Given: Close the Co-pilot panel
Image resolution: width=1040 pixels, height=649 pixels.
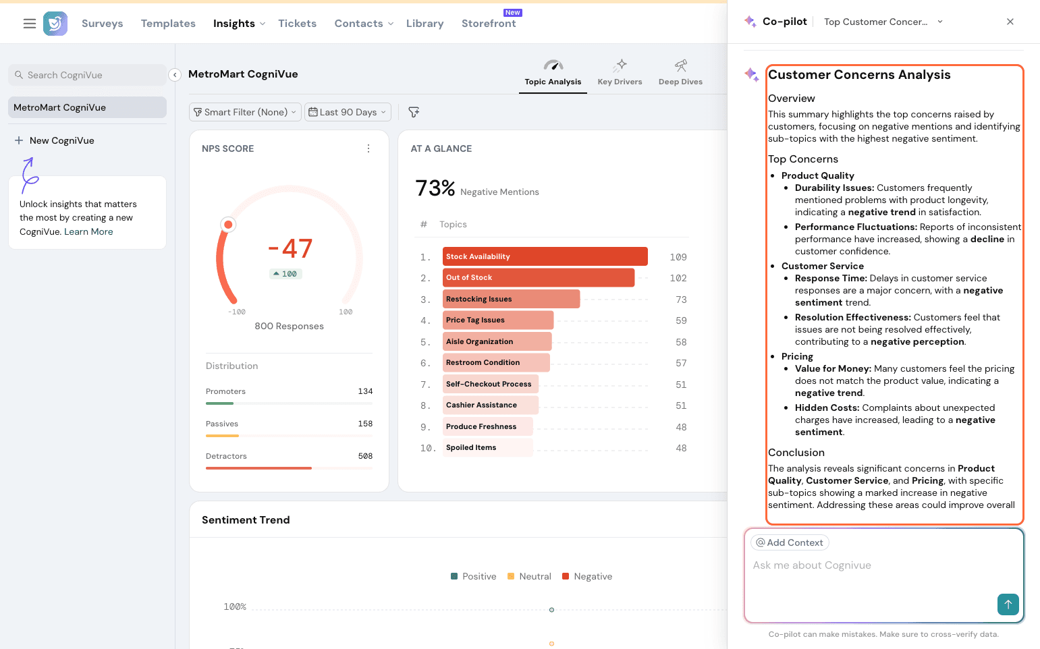Looking at the screenshot, I should [x=1010, y=22].
